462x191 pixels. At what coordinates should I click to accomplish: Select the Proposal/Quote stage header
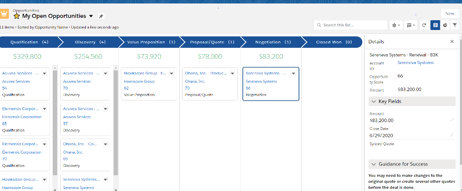pyautogui.click(x=212, y=42)
